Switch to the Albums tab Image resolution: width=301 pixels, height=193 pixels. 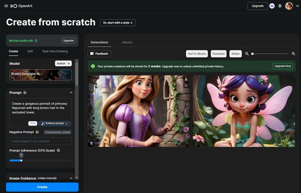coord(127,42)
